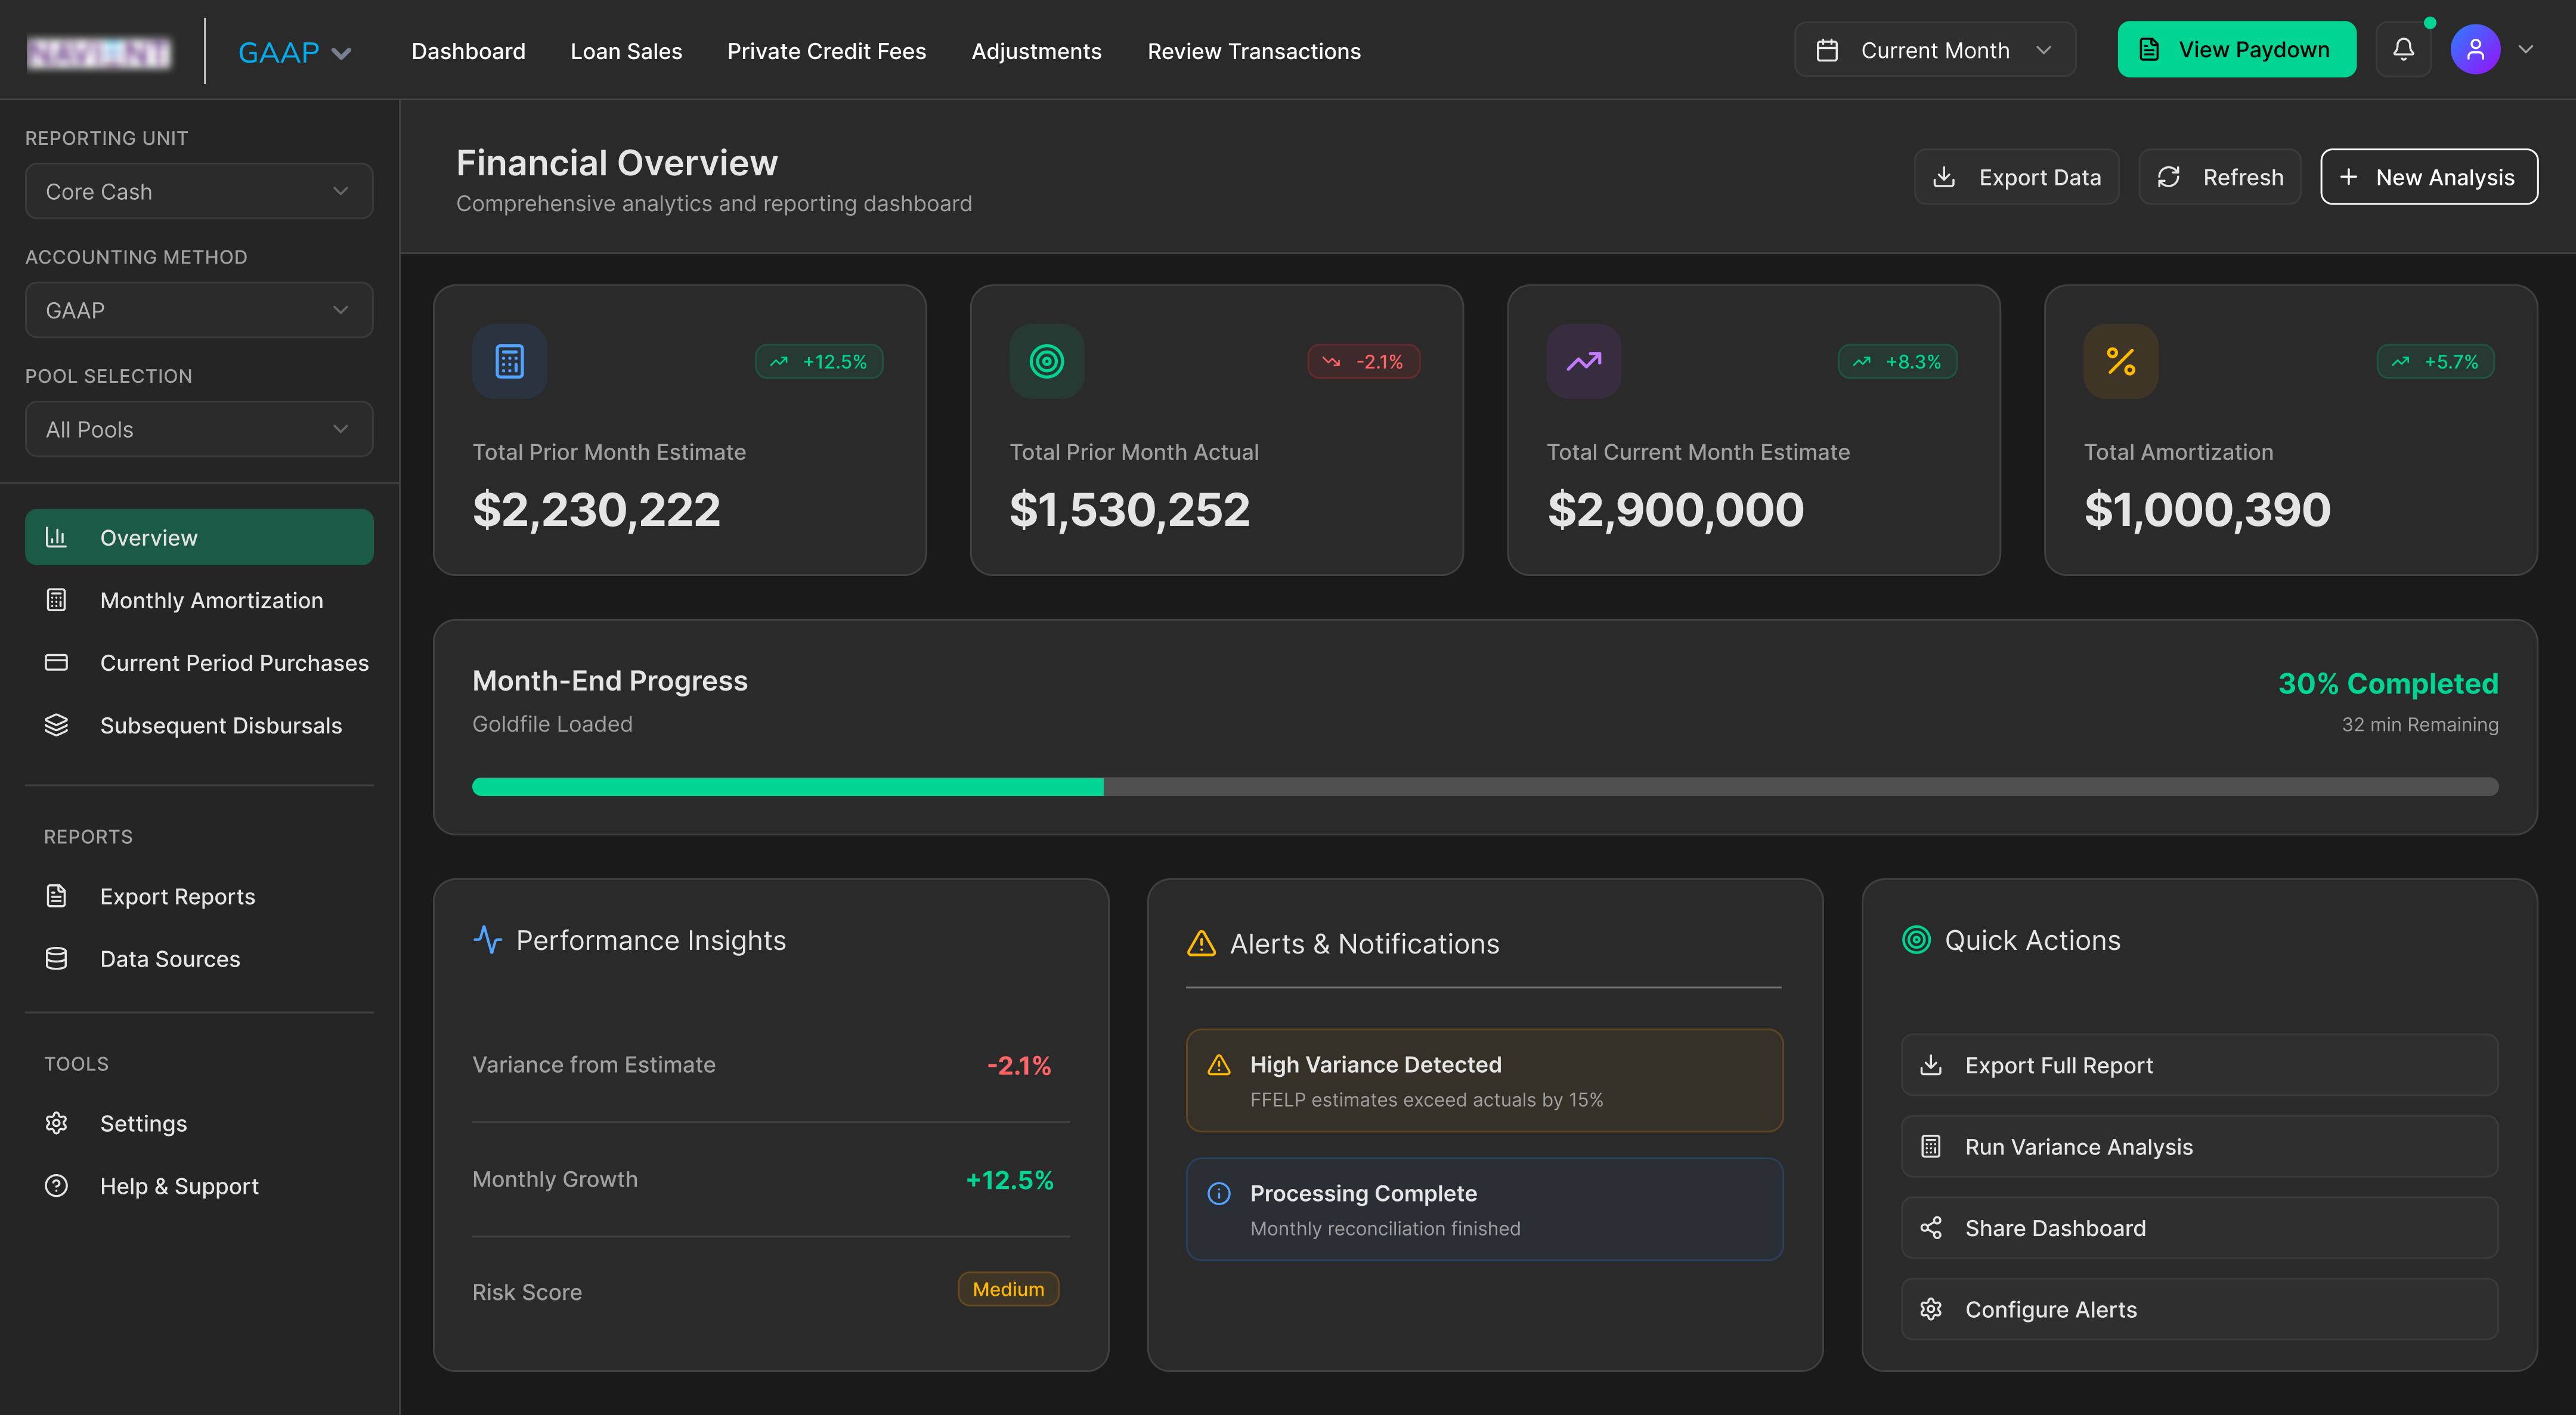Click the Month-End Progress bar

(1484, 787)
